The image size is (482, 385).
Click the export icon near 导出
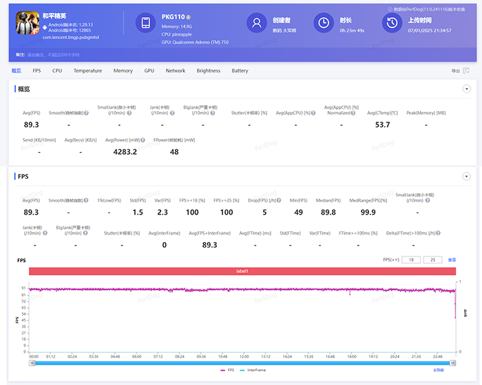pyautogui.click(x=466, y=71)
